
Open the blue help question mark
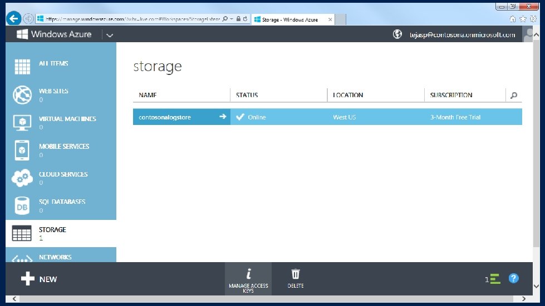[x=513, y=278]
